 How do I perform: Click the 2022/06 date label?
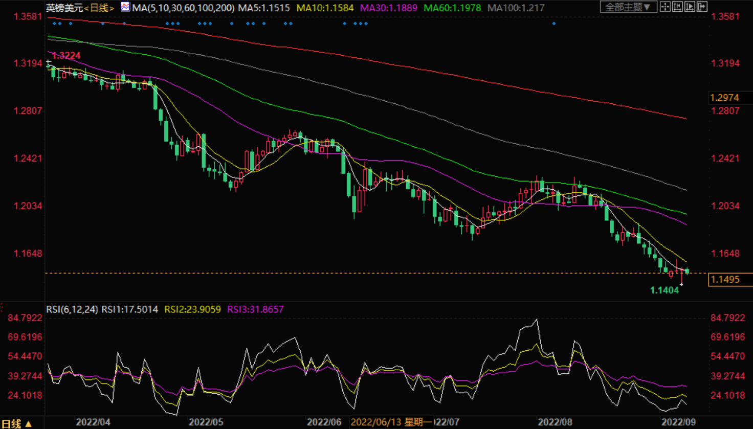click(x=324, y=422)
